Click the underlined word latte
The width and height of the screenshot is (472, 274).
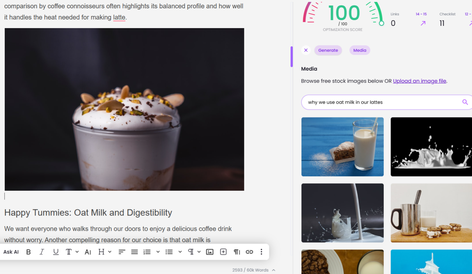[x=119, y=17]
